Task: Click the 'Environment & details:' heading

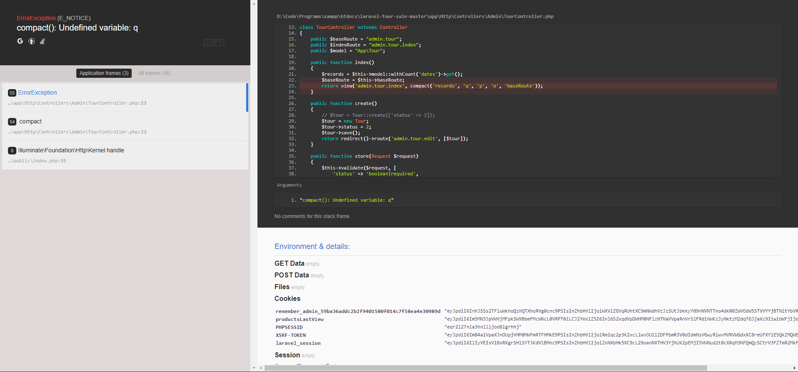Action: click(312, 246)
